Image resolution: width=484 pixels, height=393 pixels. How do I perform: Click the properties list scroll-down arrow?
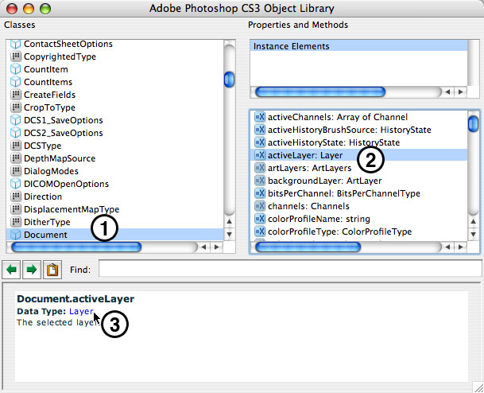tap(473, 234)
